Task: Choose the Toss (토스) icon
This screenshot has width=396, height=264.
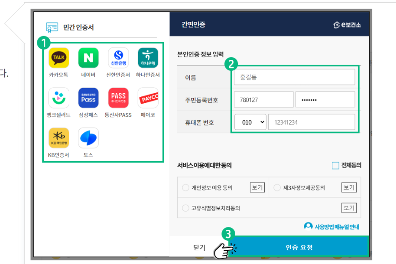Action: pyautogui.click(x=88, y=137)
